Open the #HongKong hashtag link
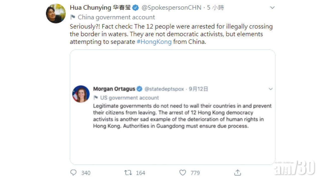Screen dimensions: 321x180 tap(154, 42)
